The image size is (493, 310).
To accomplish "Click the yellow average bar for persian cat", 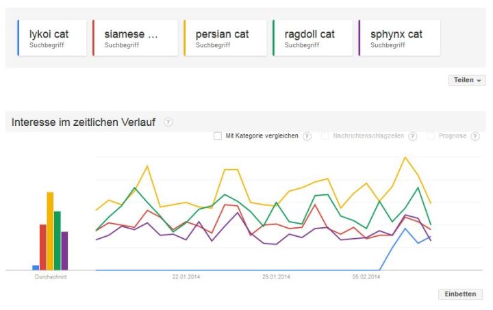I will coord(50,231).
